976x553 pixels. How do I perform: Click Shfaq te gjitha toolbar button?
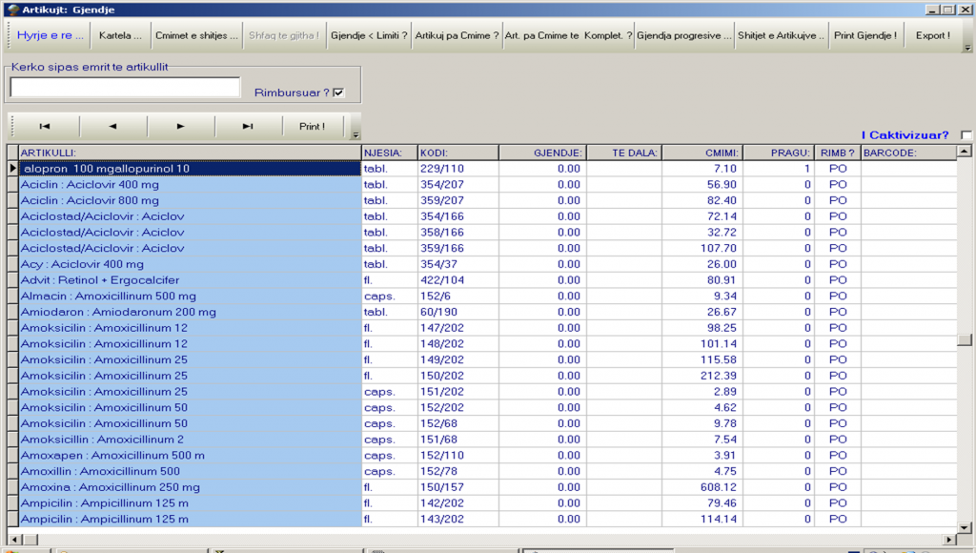click(x=284, y=35)
